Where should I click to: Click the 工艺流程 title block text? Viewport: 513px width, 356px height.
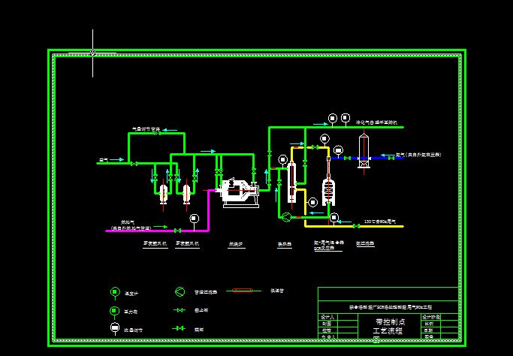click(x=388, y=330)
